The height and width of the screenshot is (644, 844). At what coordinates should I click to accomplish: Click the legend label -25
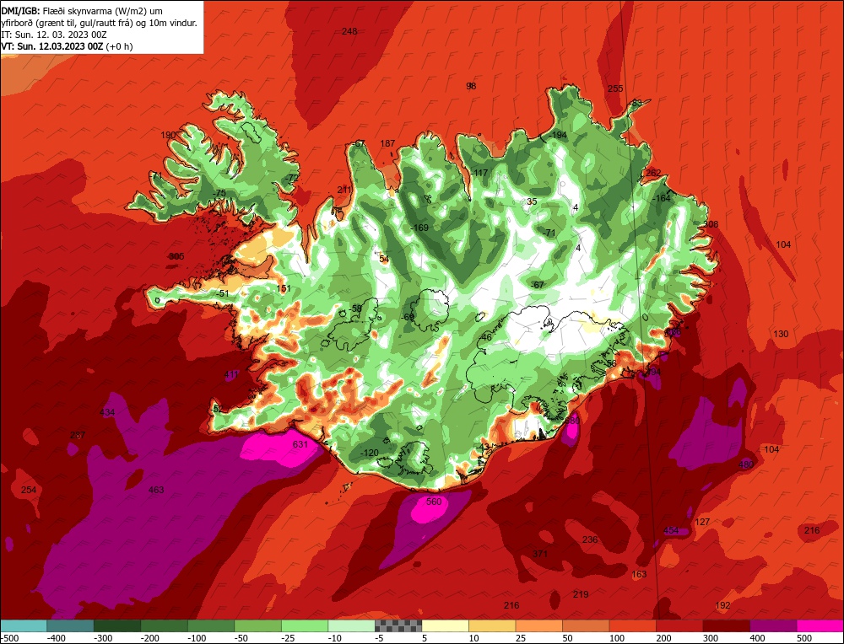click(290, 638)
